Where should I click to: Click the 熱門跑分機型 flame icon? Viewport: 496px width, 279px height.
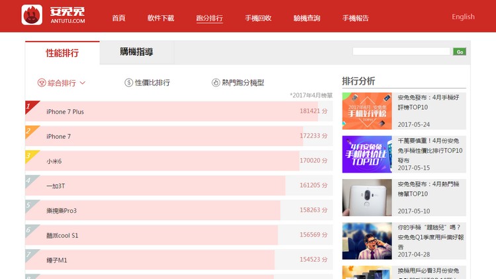(216, 83)
